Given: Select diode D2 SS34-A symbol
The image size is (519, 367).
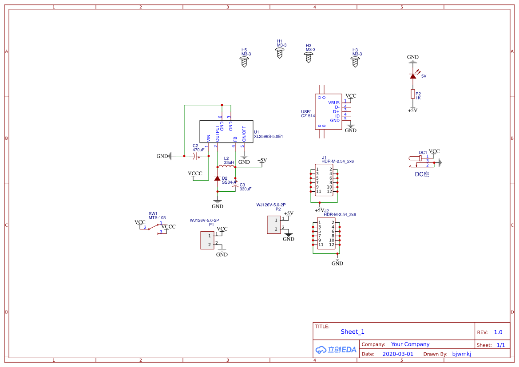Looking at the screenshot, I should click(217, 178).
